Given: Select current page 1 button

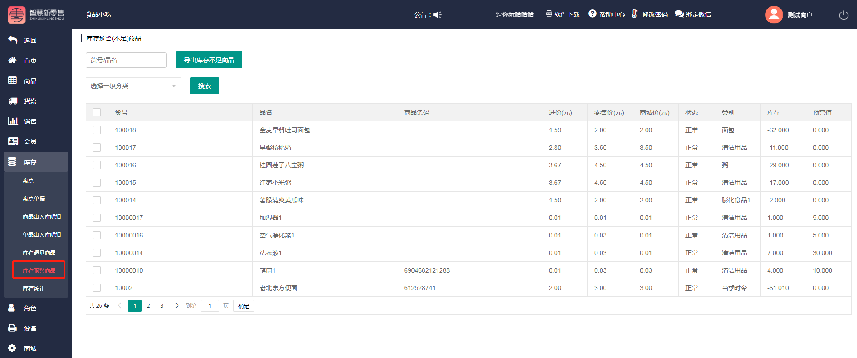Looking at the screenshot, I should (135, 306).
